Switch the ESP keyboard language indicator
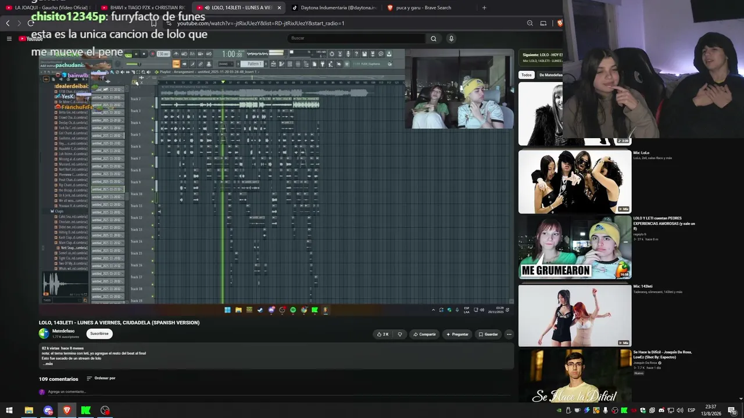 [692, 410]
